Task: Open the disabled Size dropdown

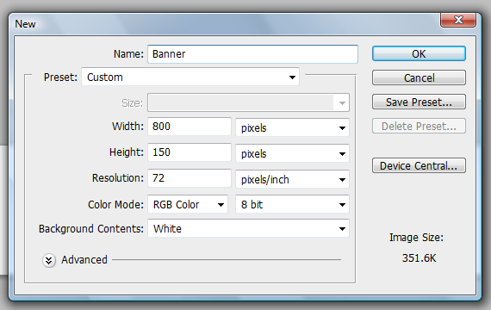Action: pos(249,102)
